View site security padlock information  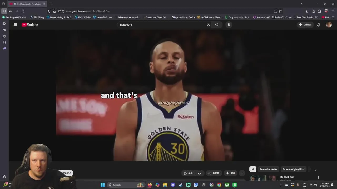click(54, 11)
